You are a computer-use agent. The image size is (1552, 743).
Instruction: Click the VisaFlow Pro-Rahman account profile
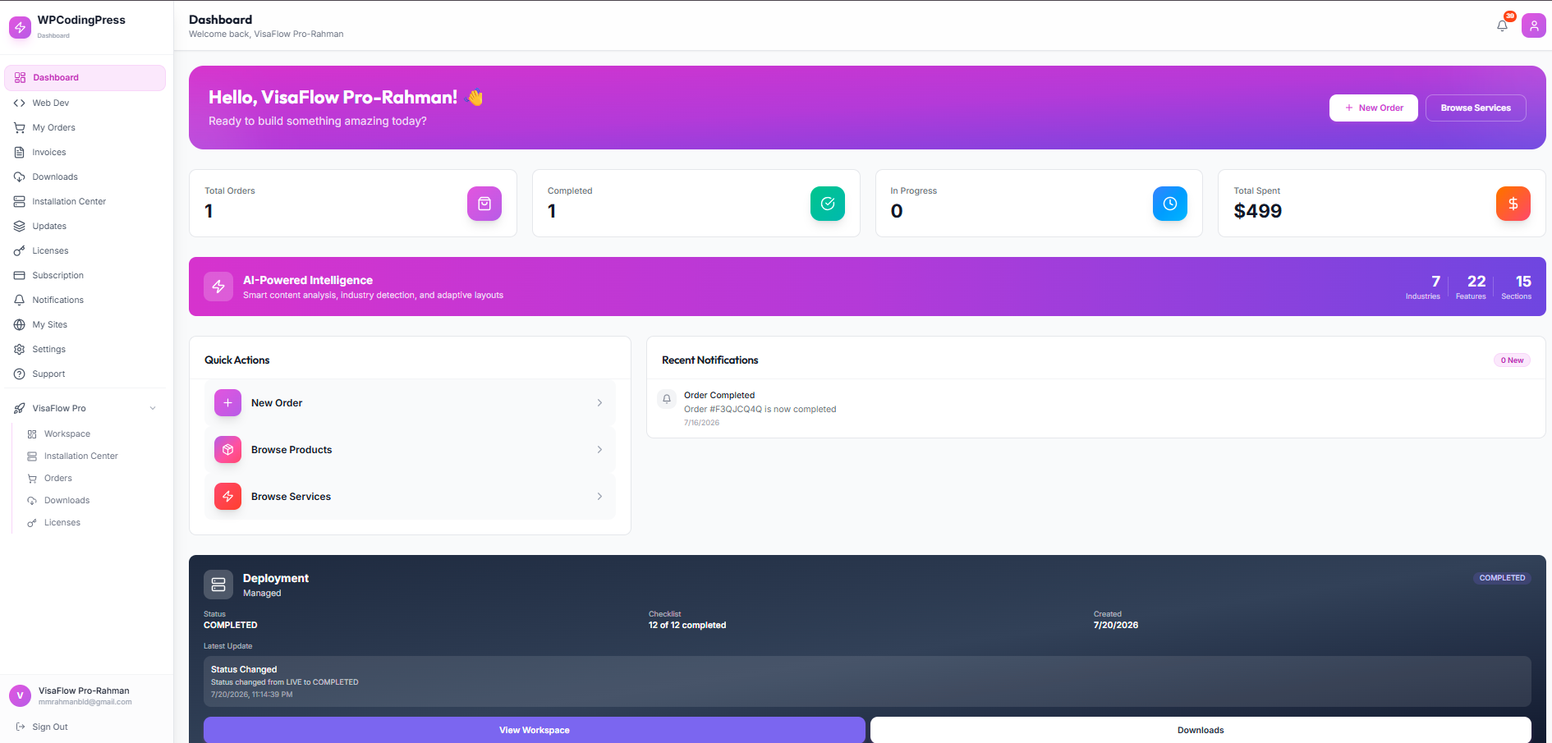click(x=85, y=696)
